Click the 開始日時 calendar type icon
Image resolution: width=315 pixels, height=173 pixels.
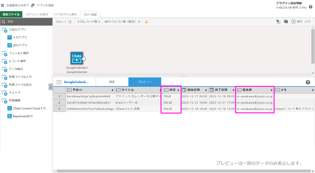click(184, 90)
